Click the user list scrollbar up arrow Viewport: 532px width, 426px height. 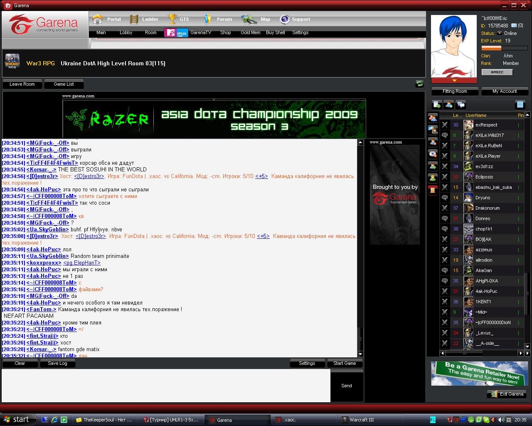click(527, 115)
